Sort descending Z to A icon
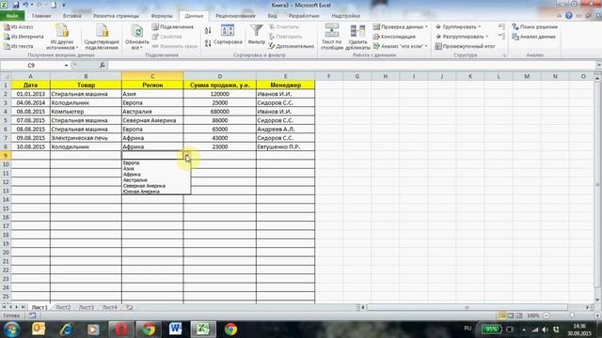 (x=208, y=43)
